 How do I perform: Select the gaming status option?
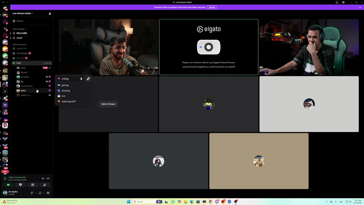coord(73,85)
